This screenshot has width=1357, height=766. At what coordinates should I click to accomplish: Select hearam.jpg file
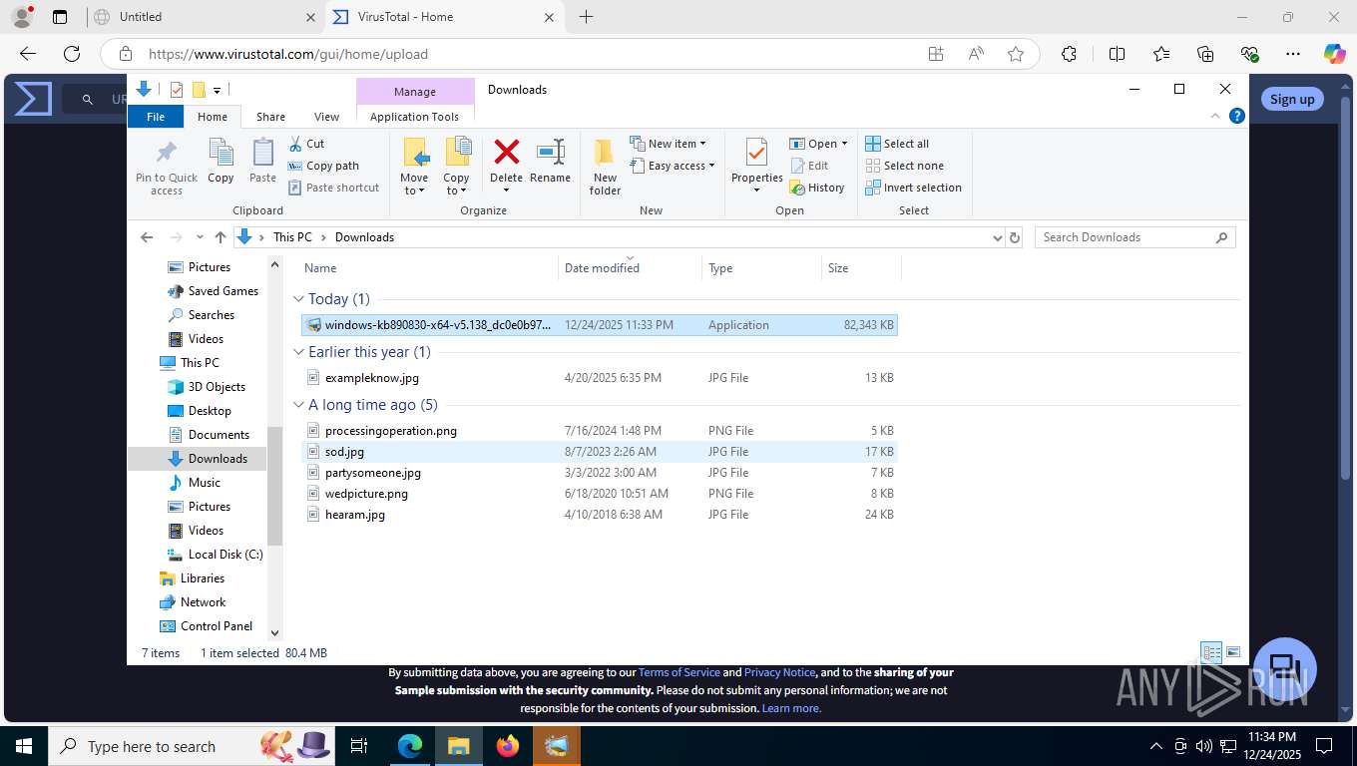[600, 515]
